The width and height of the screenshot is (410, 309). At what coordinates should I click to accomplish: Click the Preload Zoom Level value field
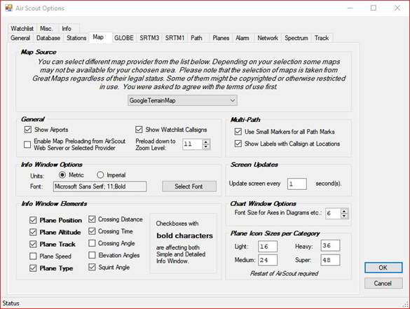pos(193,144)
